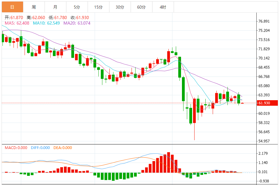The width and height of the screenshot is (280, 185).
Task: Click the 54.957 price axis label
Action: [x=264, y=141]
